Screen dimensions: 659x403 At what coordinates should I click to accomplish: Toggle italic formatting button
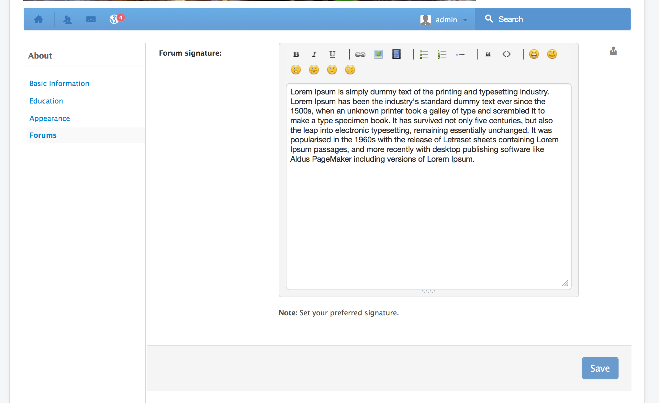coord(314,54)
